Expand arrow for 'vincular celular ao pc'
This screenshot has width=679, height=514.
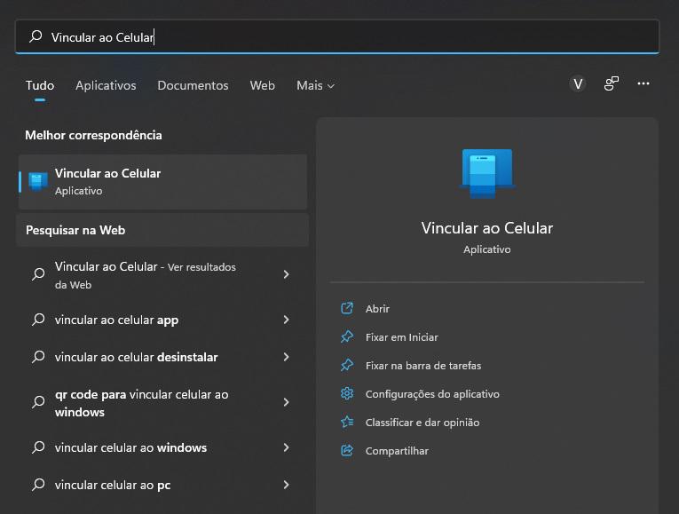pos(286,485)
